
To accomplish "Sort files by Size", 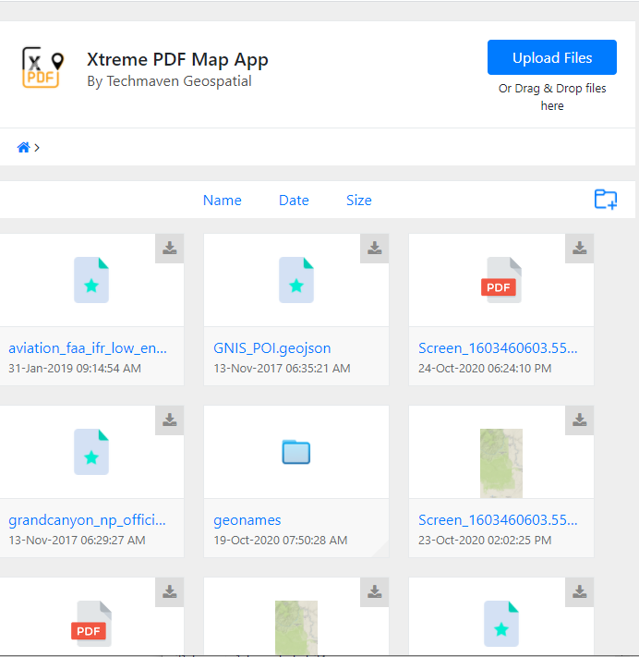I will pos(358,201).
